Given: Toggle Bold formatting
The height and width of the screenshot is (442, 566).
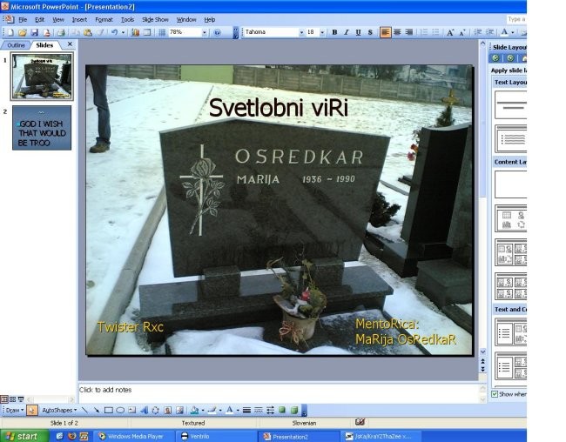Looking at the screenshot, I should point(334,32).
